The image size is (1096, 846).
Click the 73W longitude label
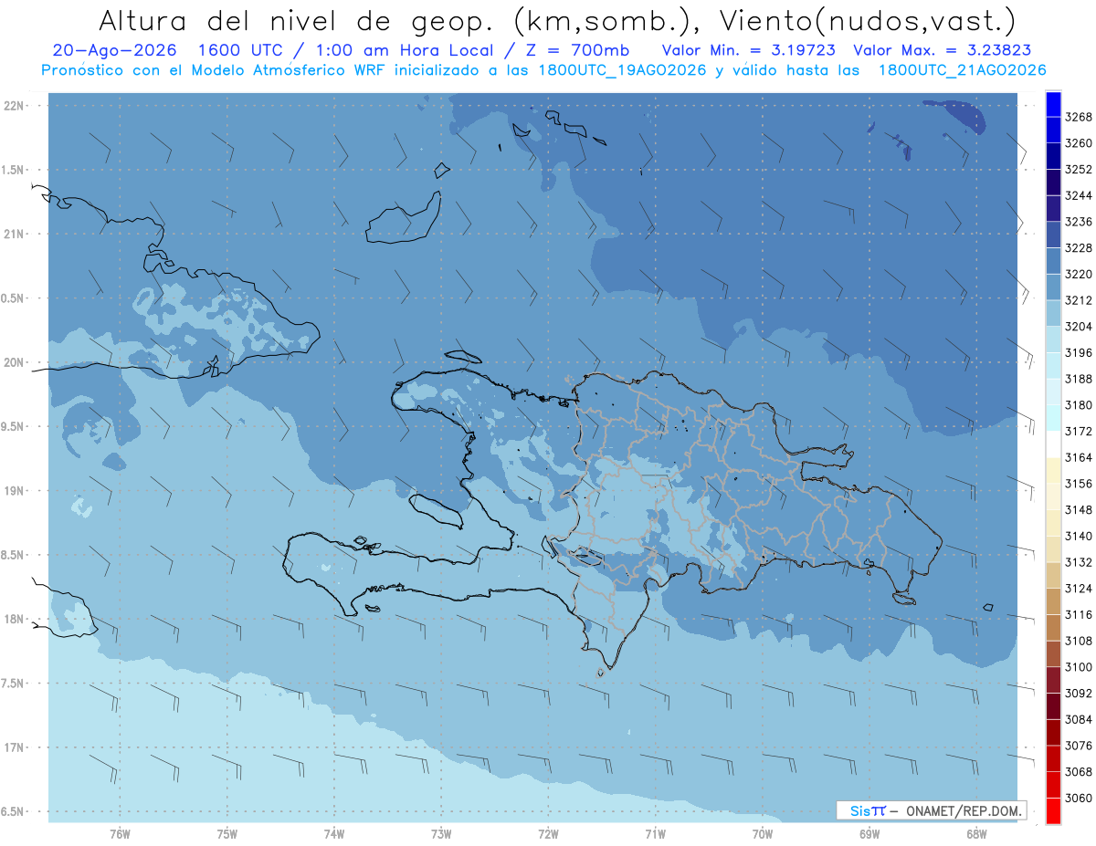coord(441,835)
